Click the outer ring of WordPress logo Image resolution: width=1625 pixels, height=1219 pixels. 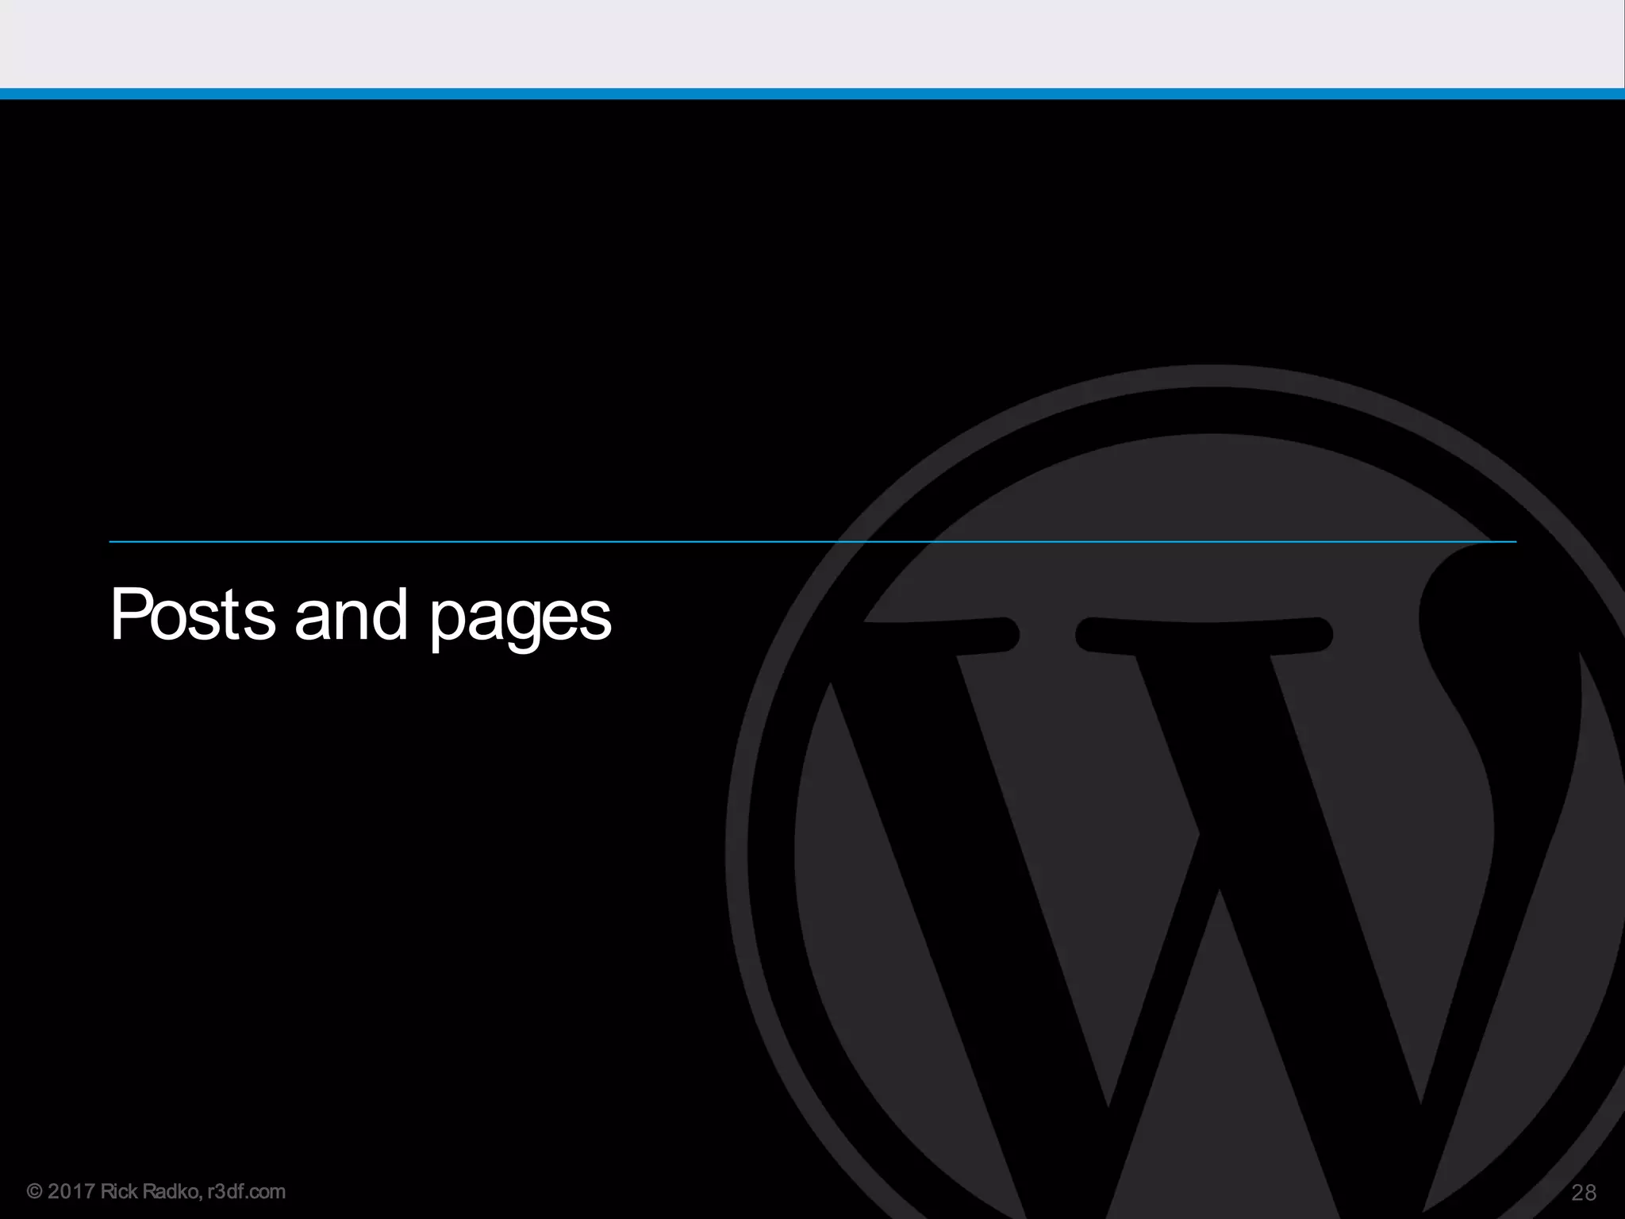(738, 857)
